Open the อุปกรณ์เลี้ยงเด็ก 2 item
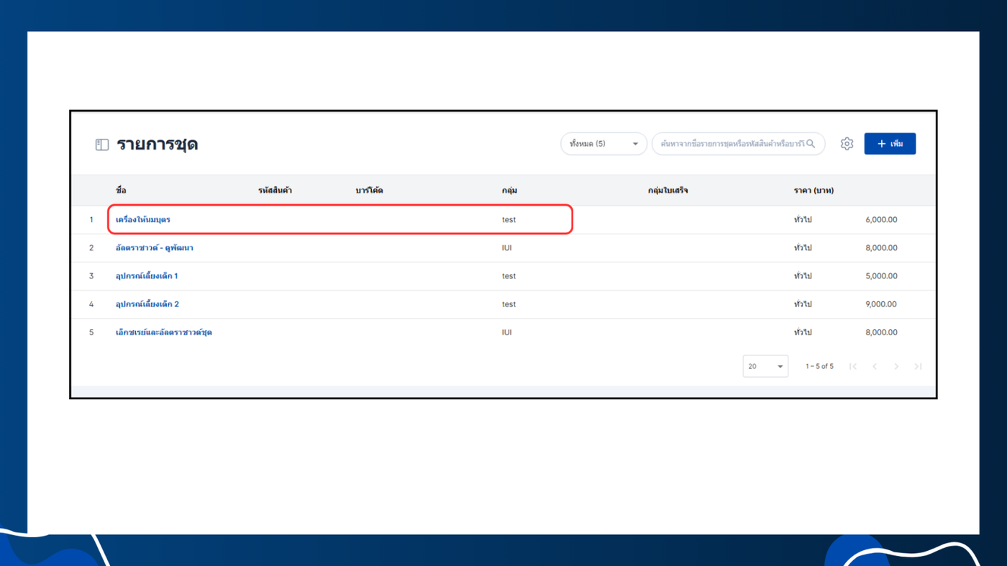Viewport: 1007px width, 566px height. click(147, 304)
